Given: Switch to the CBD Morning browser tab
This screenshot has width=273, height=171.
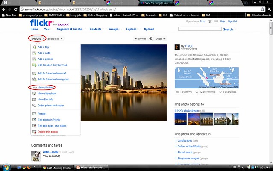Looking at the screenshot, I should (156, 3).
